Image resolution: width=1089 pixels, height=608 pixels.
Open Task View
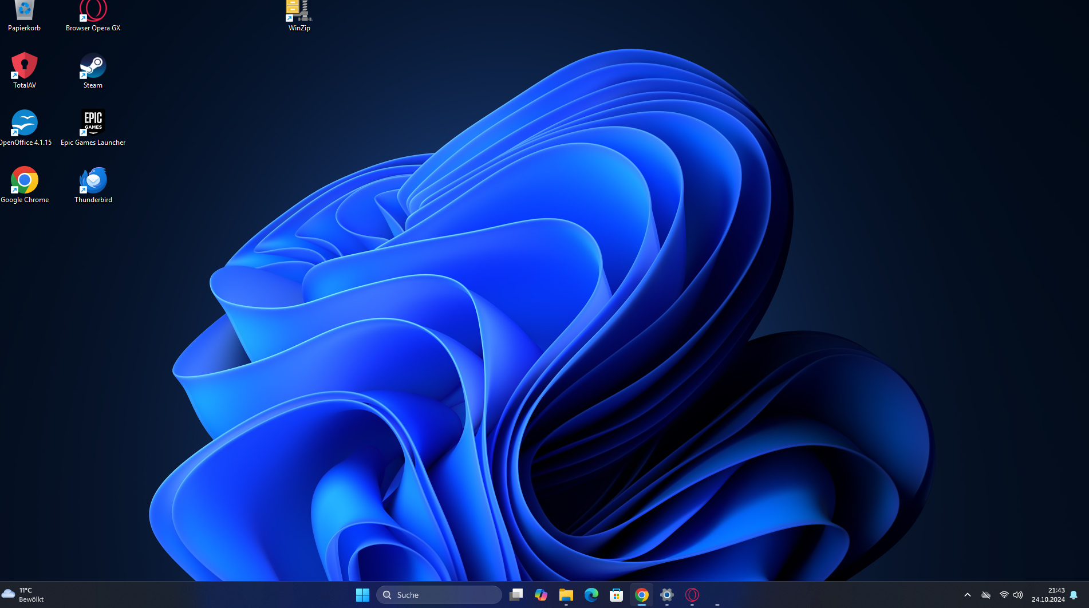tap(516, 595)
